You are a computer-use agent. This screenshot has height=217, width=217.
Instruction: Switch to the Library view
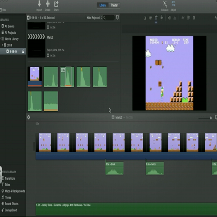(102, 5)
